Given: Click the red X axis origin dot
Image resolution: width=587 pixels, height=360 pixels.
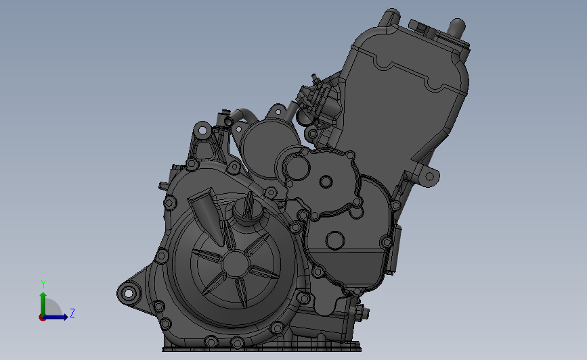Looking at the screenshot, I should pyautogui.click(x=42, y=318).
